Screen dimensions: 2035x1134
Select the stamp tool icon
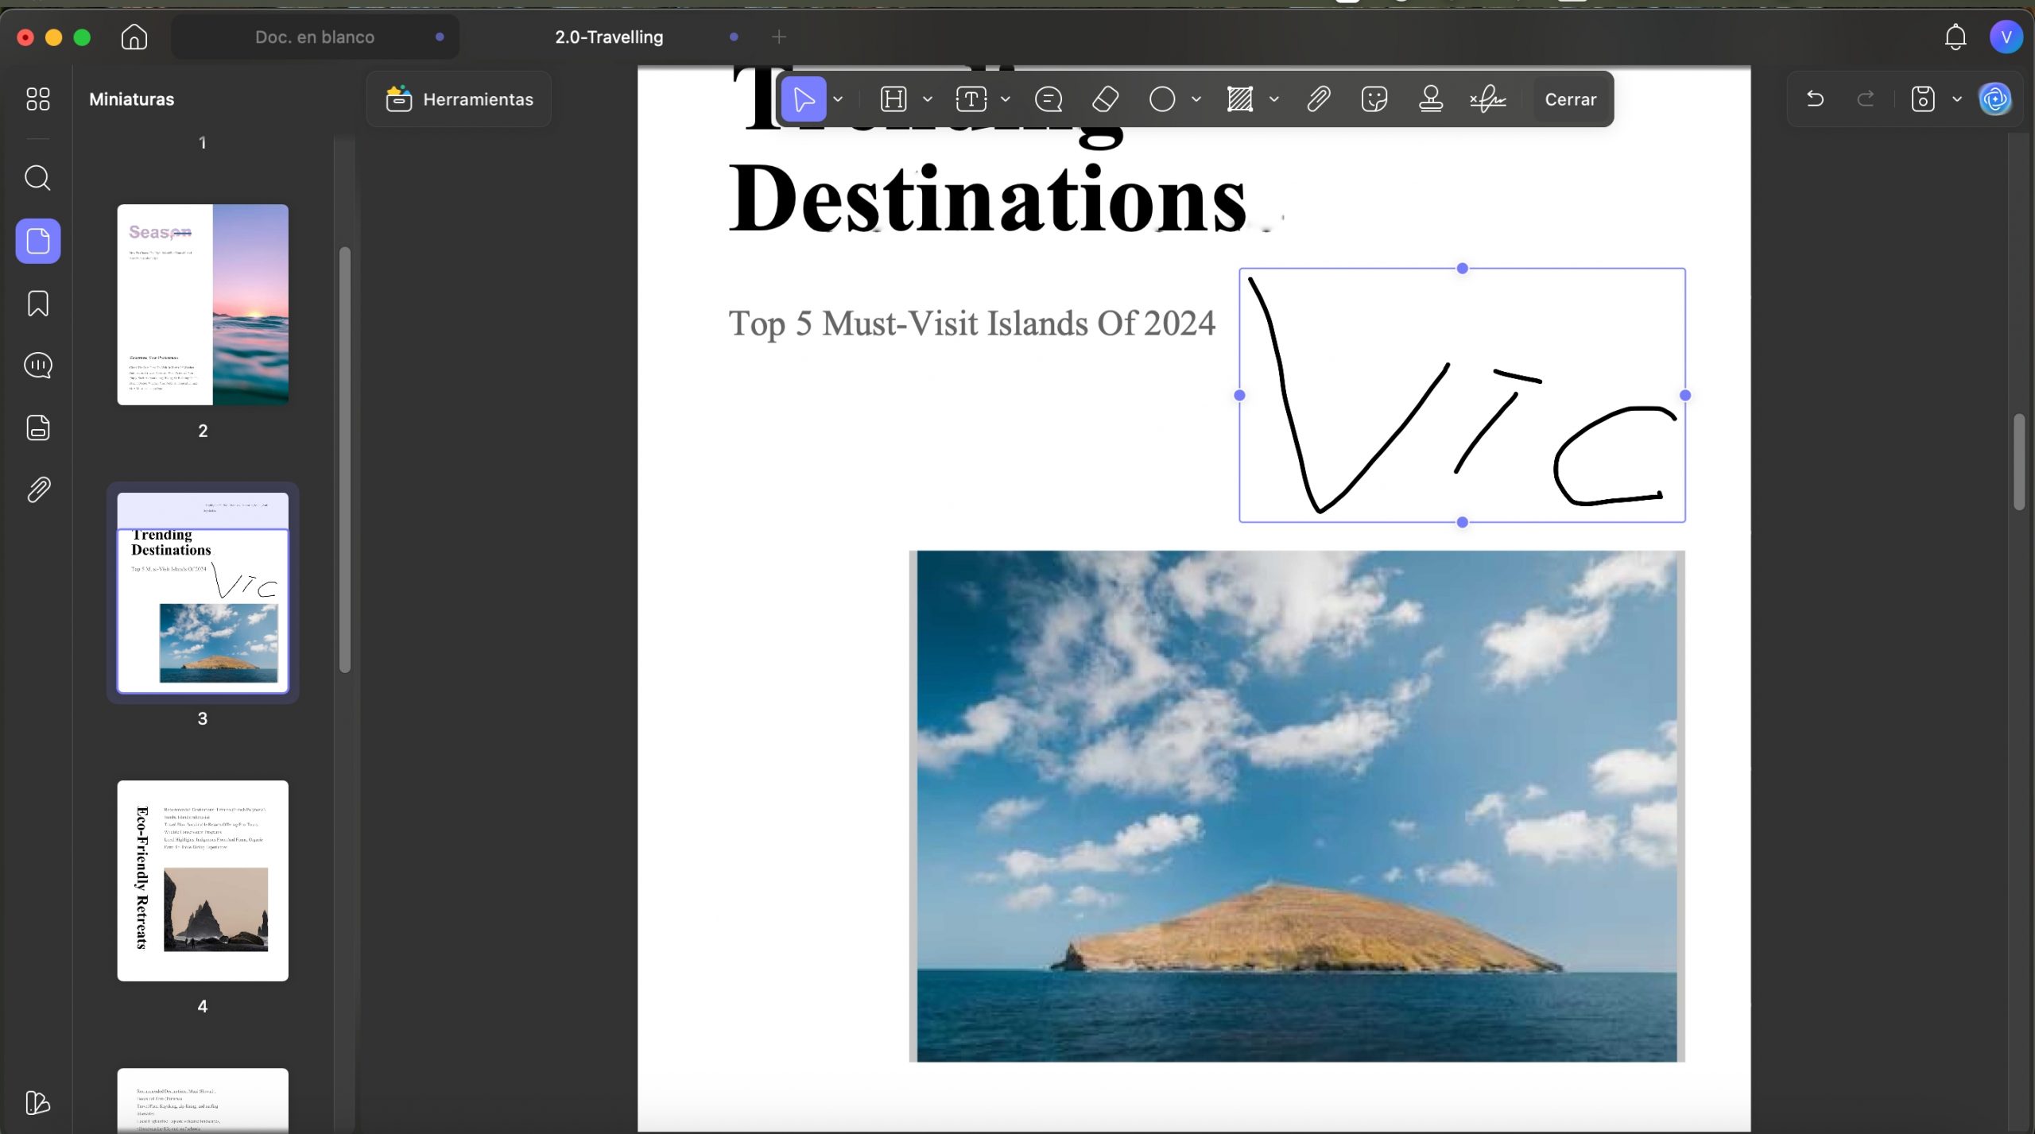click(1431, 99)
